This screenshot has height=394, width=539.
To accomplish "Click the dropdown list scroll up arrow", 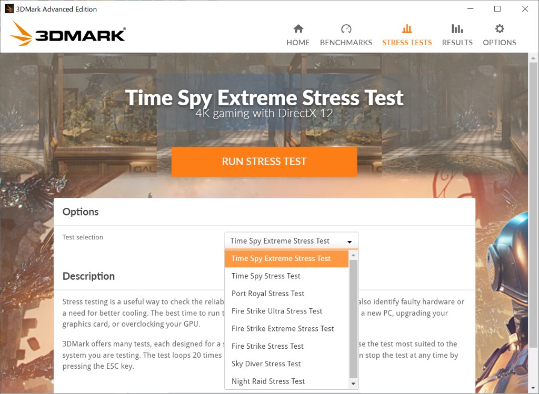I will 353,255.
